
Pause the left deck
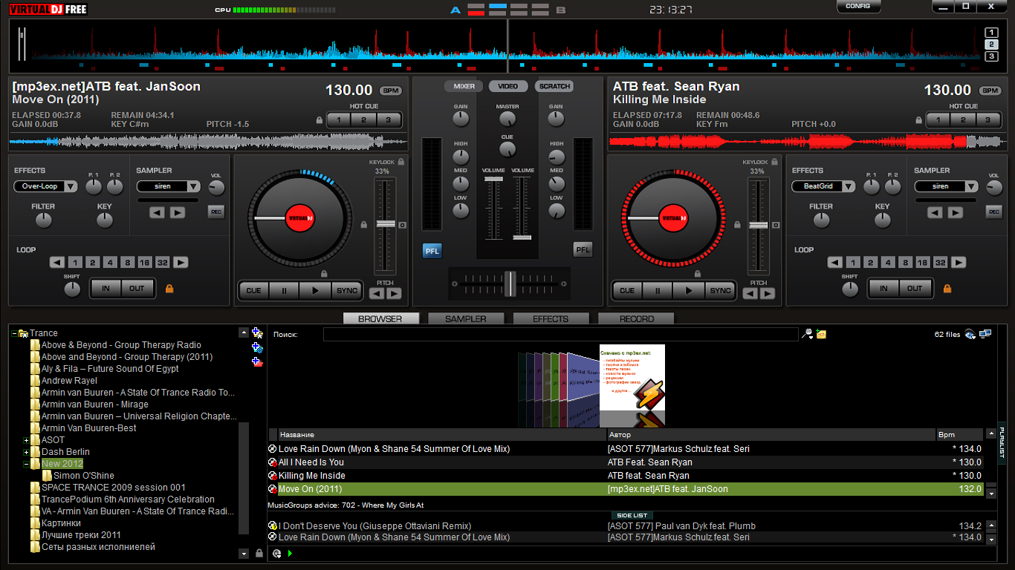284,291
